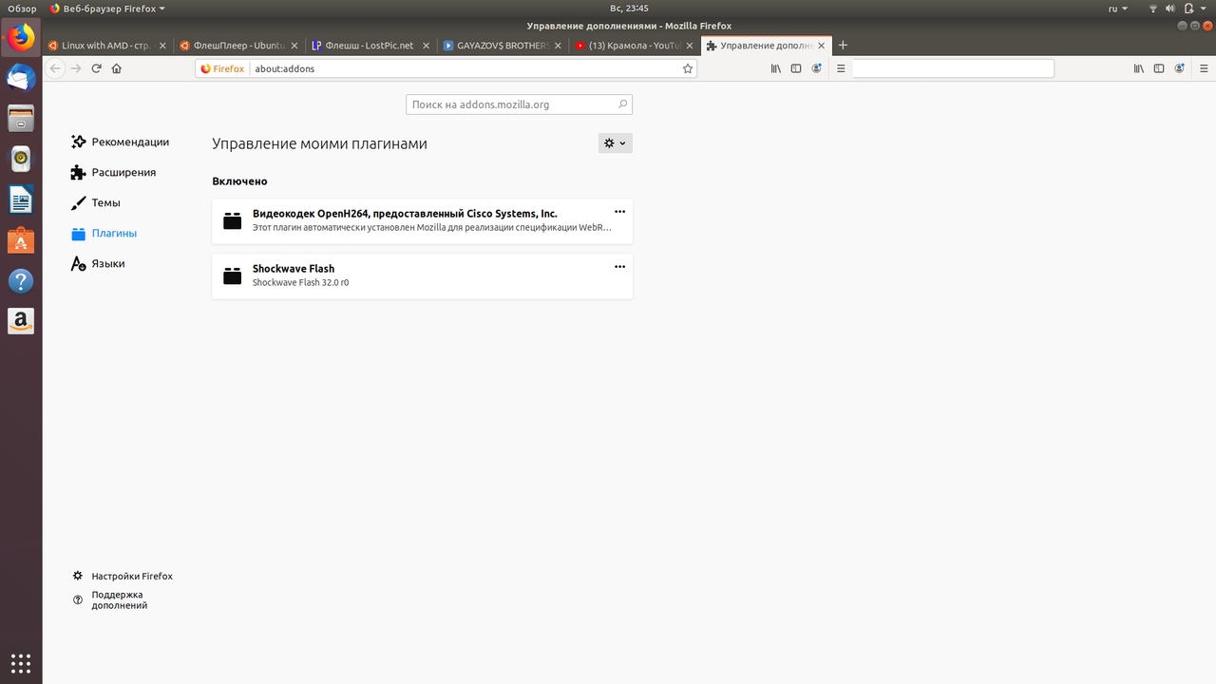
Task: Open the Recommendations sidebar category
Action: pos(121,142)
